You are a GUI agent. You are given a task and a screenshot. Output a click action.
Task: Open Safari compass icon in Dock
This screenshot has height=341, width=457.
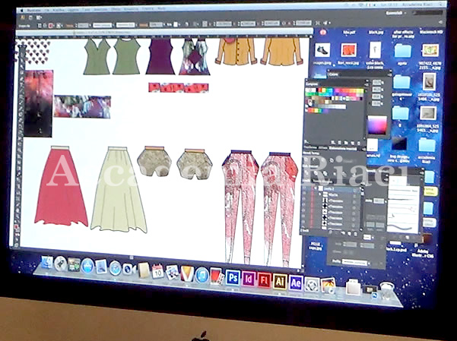115,268
